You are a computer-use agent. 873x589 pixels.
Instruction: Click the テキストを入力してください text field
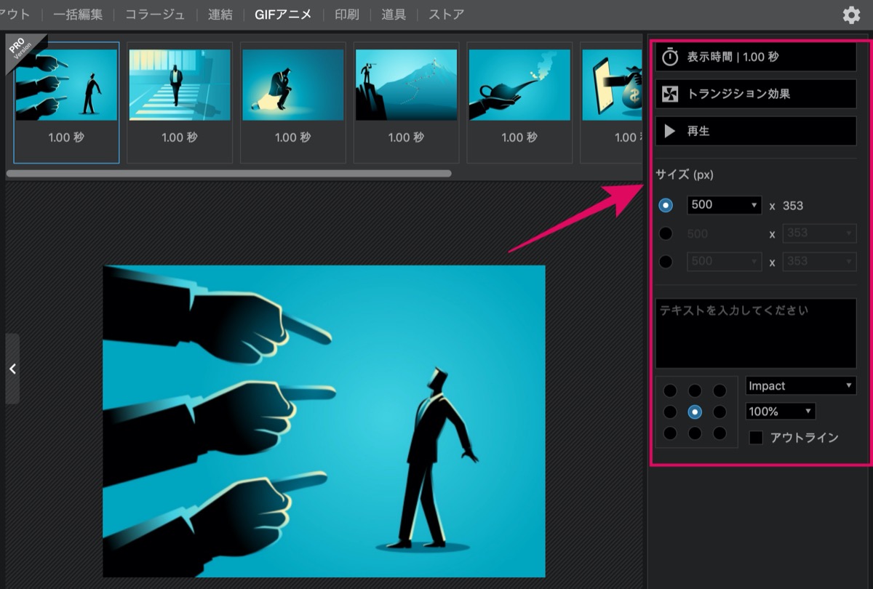pos(756,333)
